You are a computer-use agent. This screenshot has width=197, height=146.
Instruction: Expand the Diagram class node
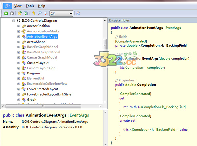(19, 73)
